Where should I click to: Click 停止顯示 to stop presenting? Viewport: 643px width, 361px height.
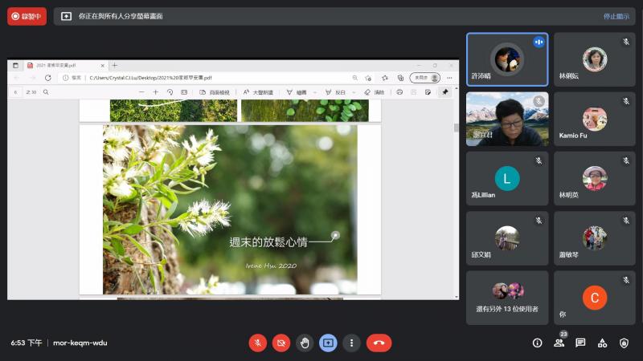pos(616,16)
